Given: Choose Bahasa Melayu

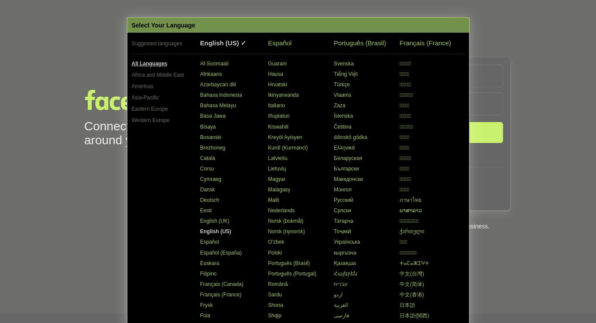Looking at the screenshot, I should point(218,105).
